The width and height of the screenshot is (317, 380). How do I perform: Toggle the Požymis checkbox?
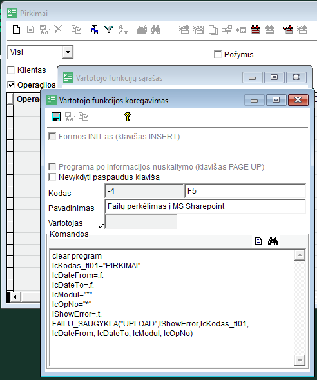point(218,54)
